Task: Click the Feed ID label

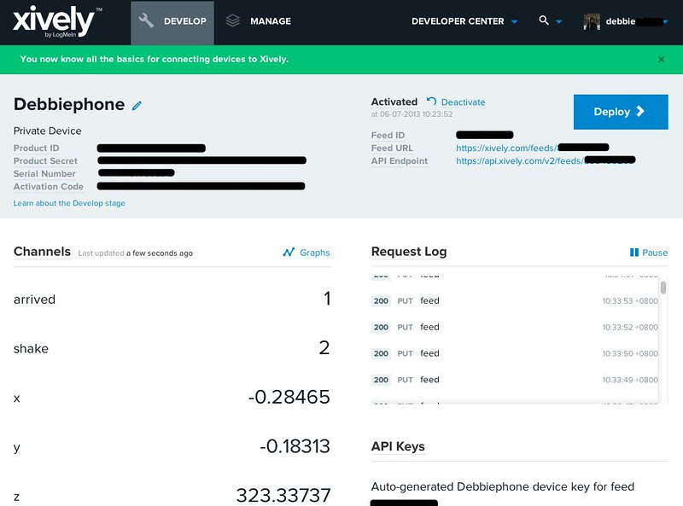Action: [x=388, y=136]
